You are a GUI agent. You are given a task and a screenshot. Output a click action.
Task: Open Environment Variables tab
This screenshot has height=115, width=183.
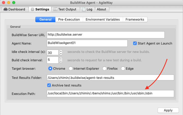(x=103, y=19)
